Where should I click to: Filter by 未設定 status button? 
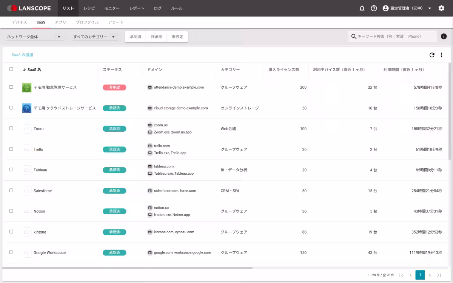(177, 37)
